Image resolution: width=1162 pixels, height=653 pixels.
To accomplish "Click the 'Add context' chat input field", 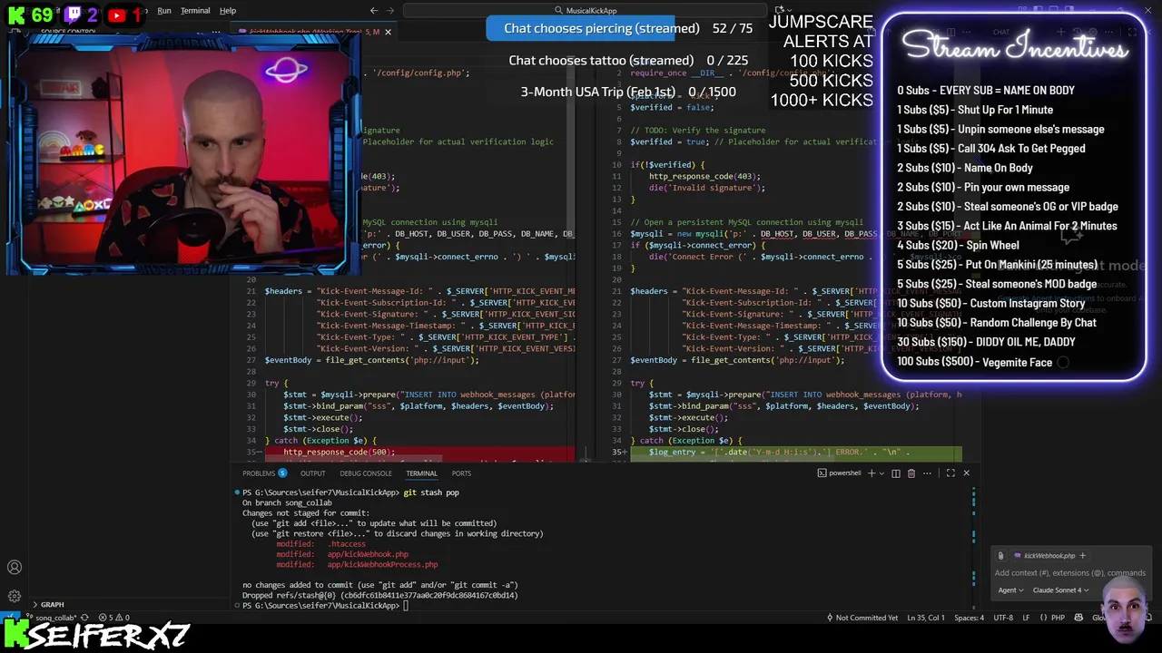I will pos(1069,573).
